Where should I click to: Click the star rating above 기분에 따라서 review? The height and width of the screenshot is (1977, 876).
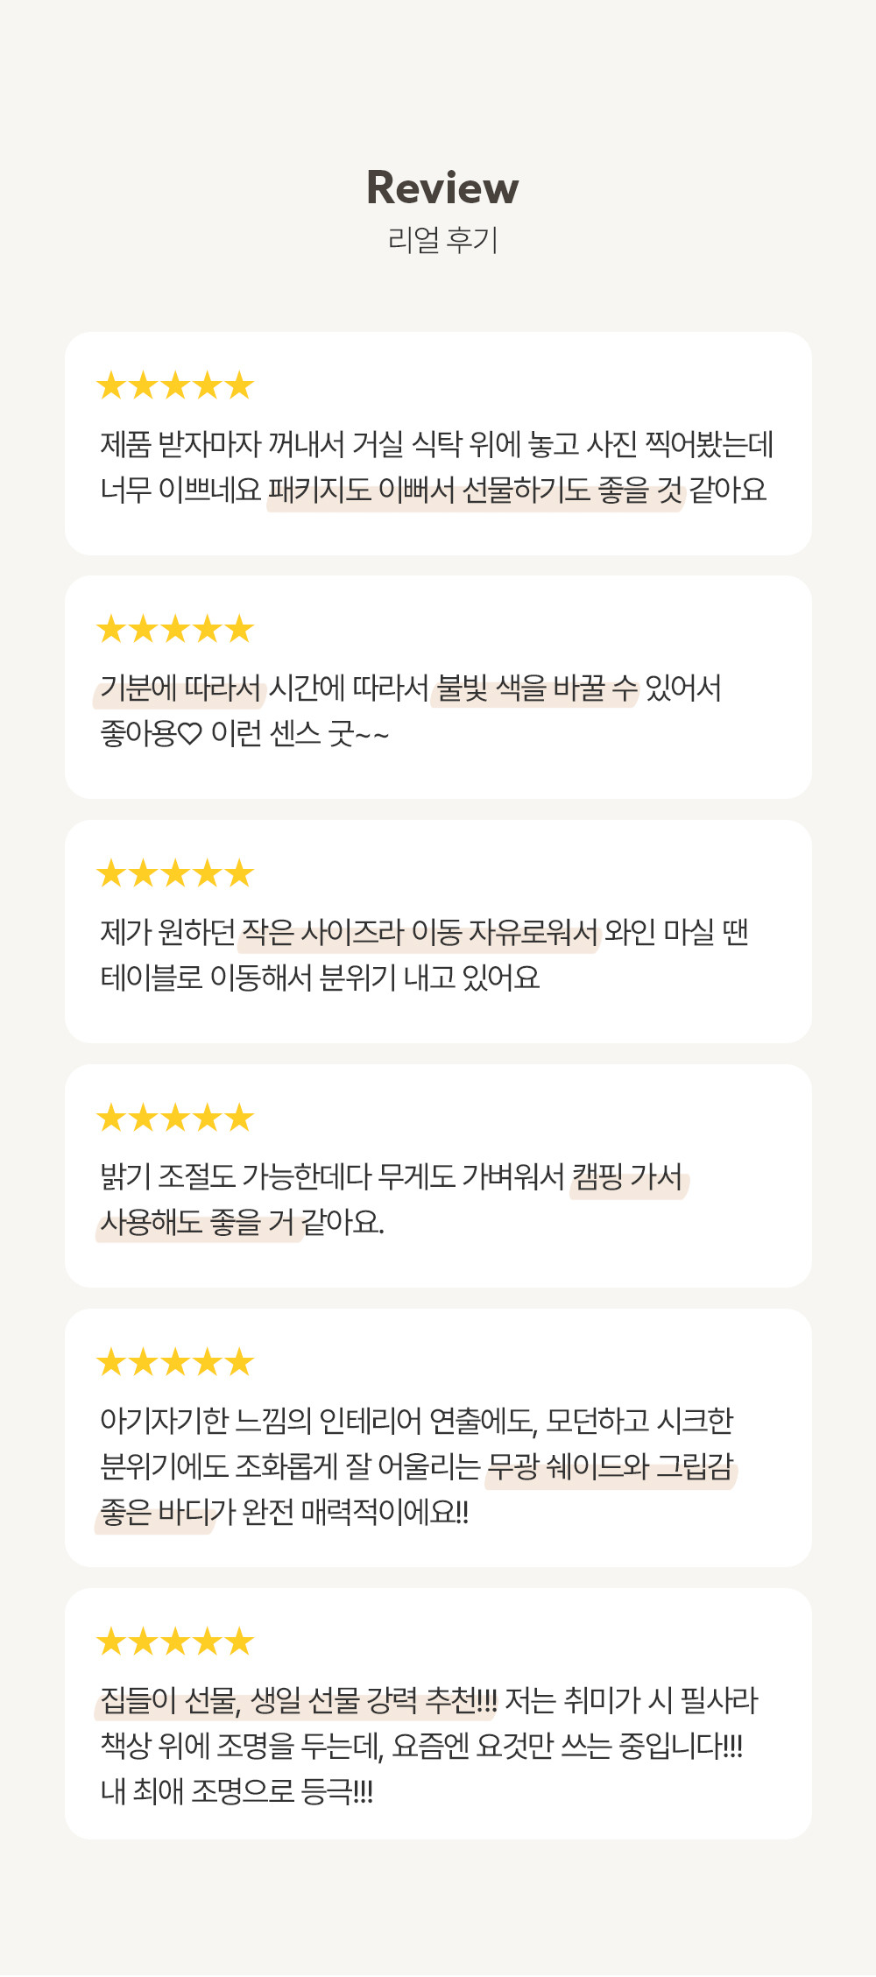click(175, 629)
